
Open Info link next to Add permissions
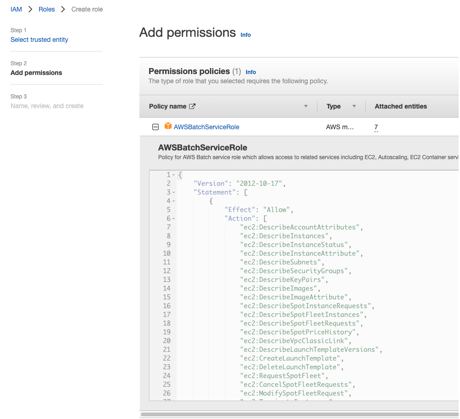[x=246, y=35]
